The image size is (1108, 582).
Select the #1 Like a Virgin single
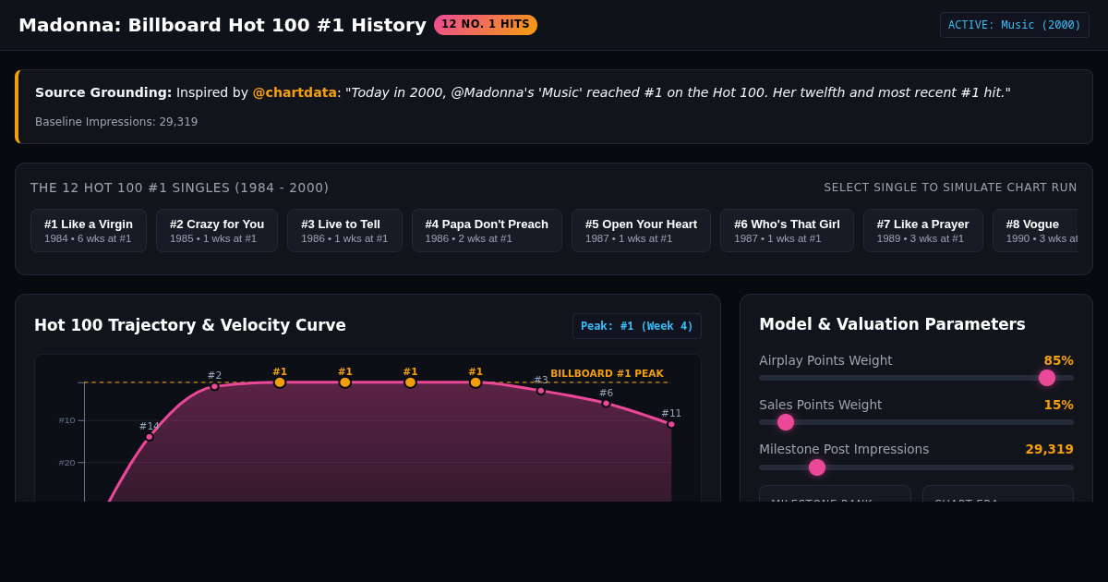click(x=89, y=231)
